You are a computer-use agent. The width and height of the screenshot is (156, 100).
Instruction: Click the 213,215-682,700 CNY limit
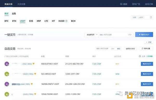coord(74,64)
